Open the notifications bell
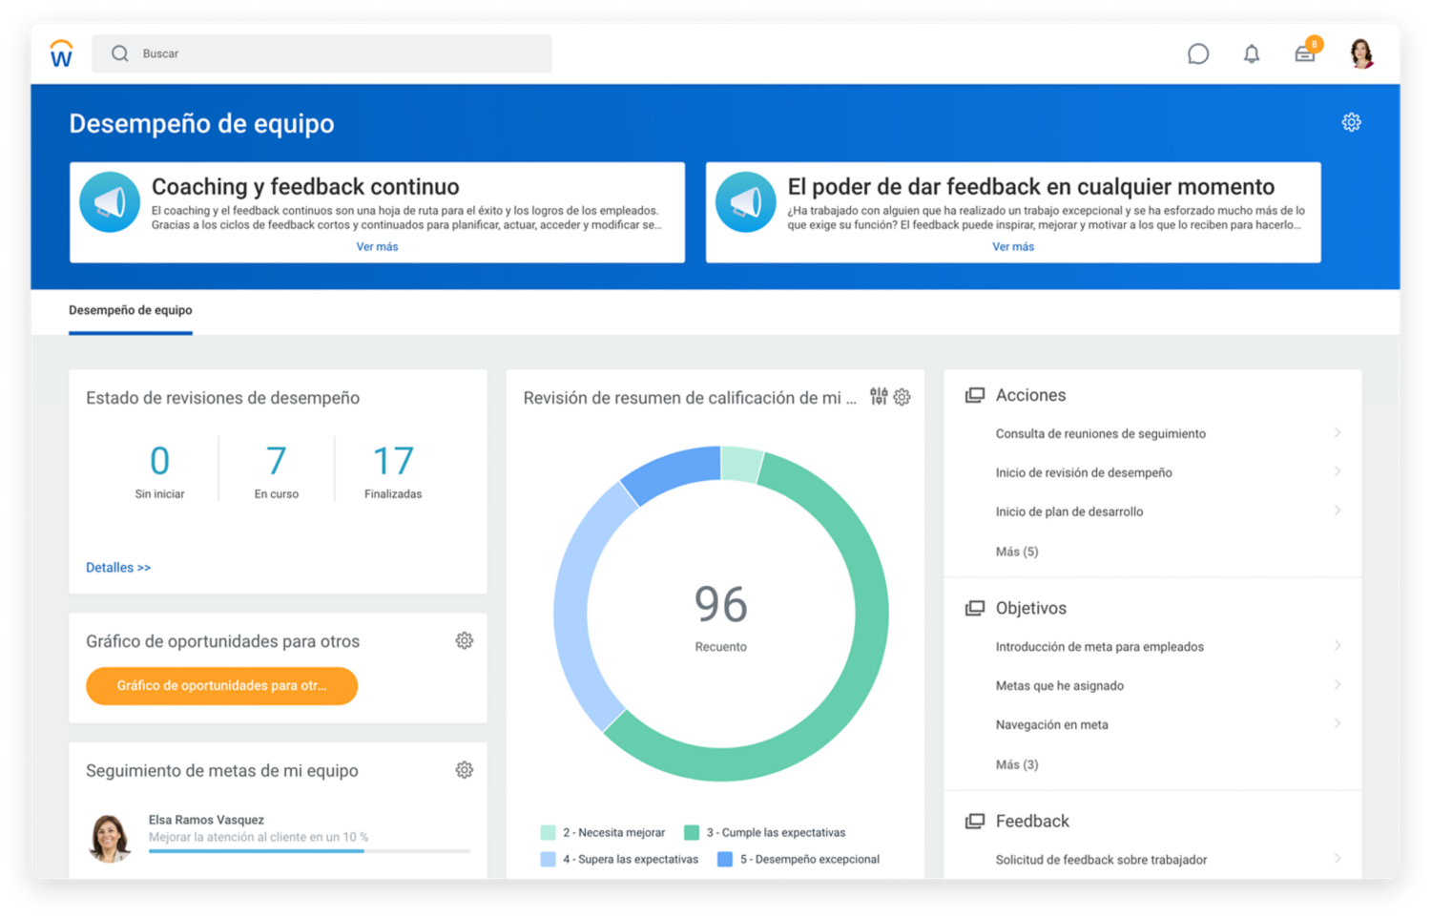Viewport: 1431px width, 918px height. coord(1252,53)
